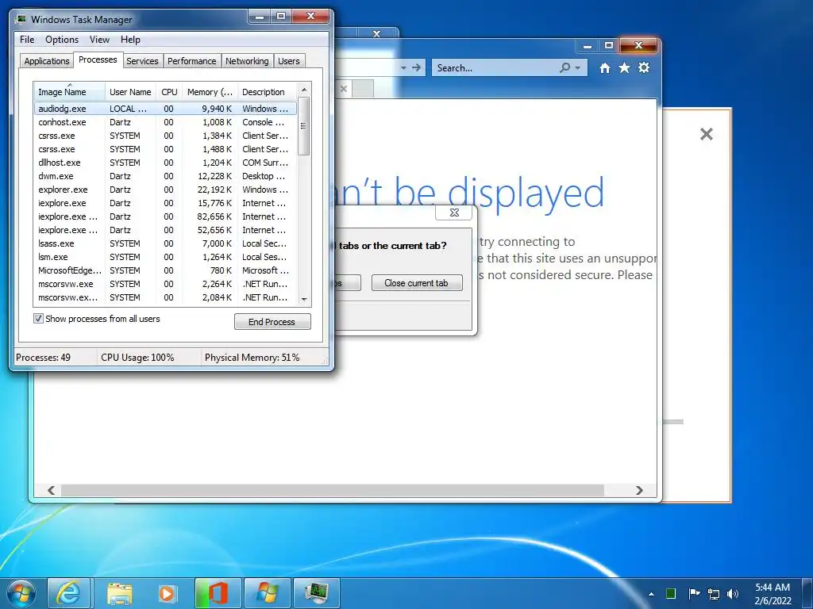This screenshot has height=609, width=813.
Task: Open the Windows Start button
Action: [x=21, y=594]
